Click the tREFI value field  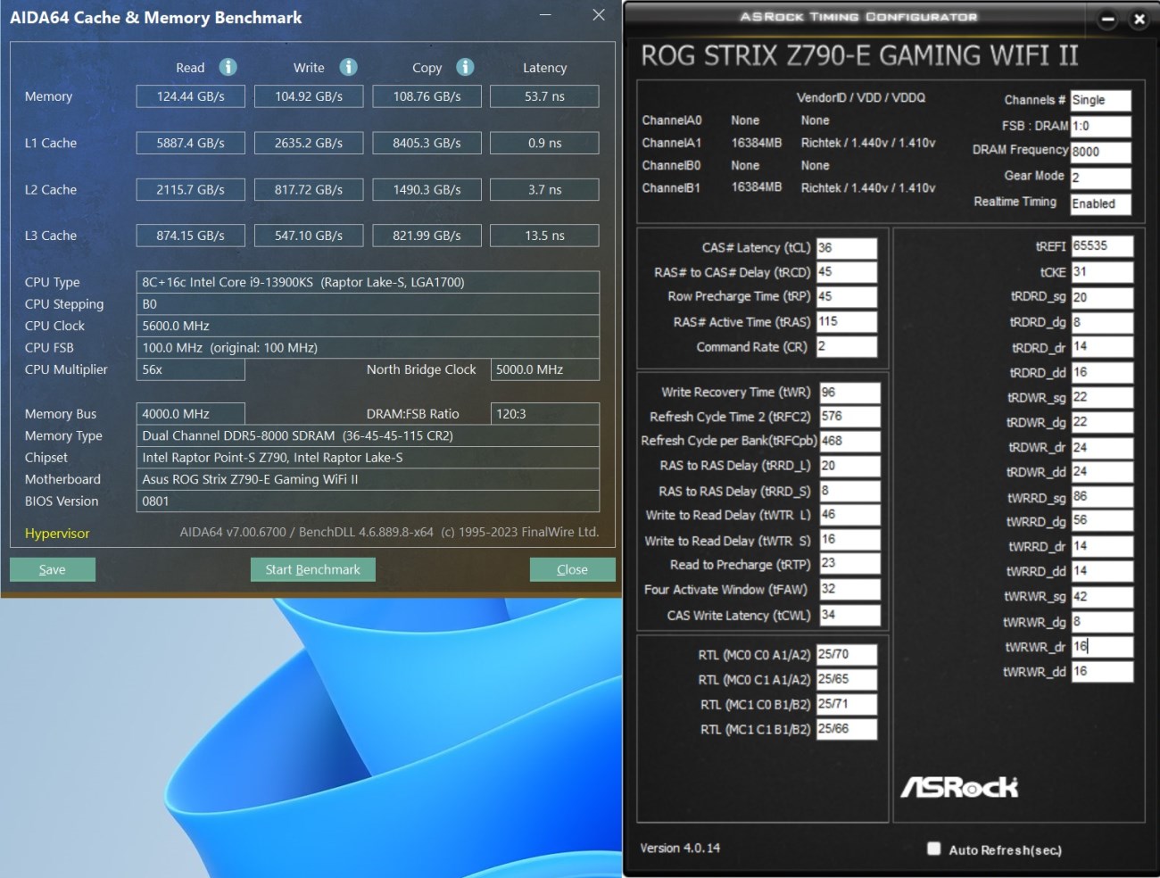[1102, 246]
